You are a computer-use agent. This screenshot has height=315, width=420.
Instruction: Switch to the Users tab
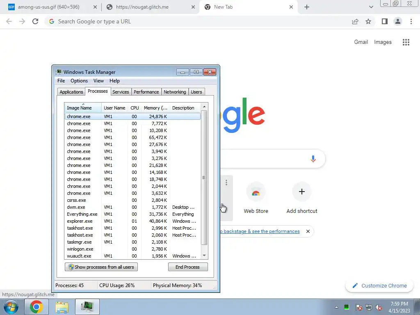(x=196, y=92)
